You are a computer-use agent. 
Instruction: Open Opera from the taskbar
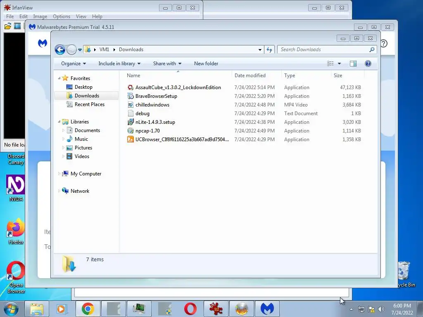(190, 309)
